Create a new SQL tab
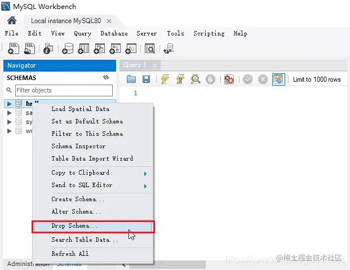This screenshot has width=350, height=270. pos(14,48)
